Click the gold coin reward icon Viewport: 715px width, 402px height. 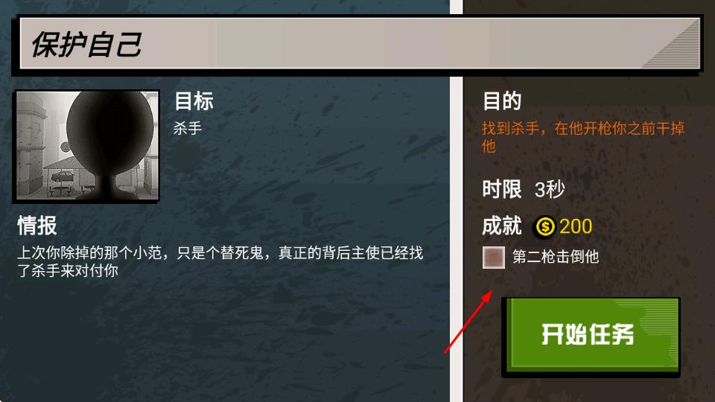(x=545, y=226)
